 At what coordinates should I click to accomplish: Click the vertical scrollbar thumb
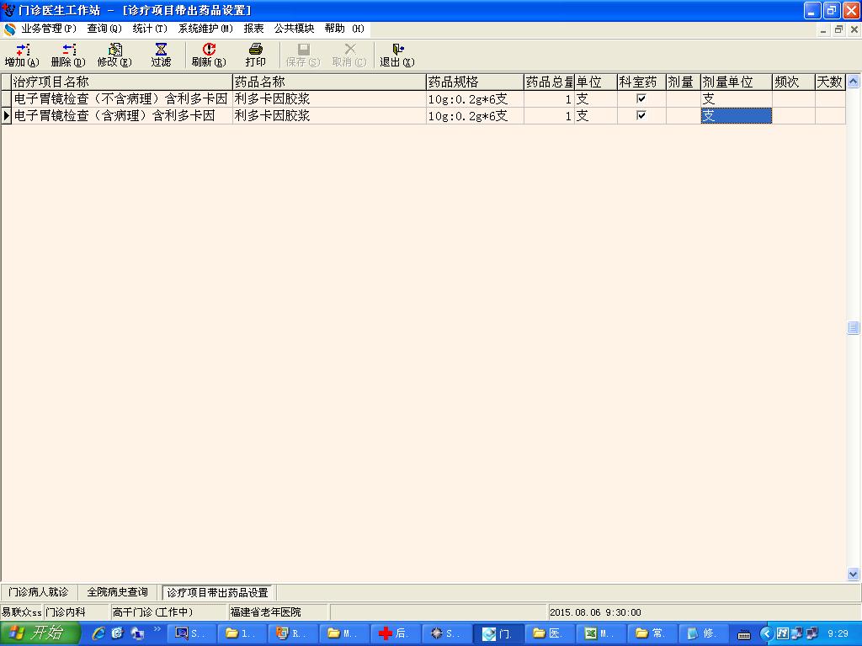pyautogui.click(x=854, y=327)
